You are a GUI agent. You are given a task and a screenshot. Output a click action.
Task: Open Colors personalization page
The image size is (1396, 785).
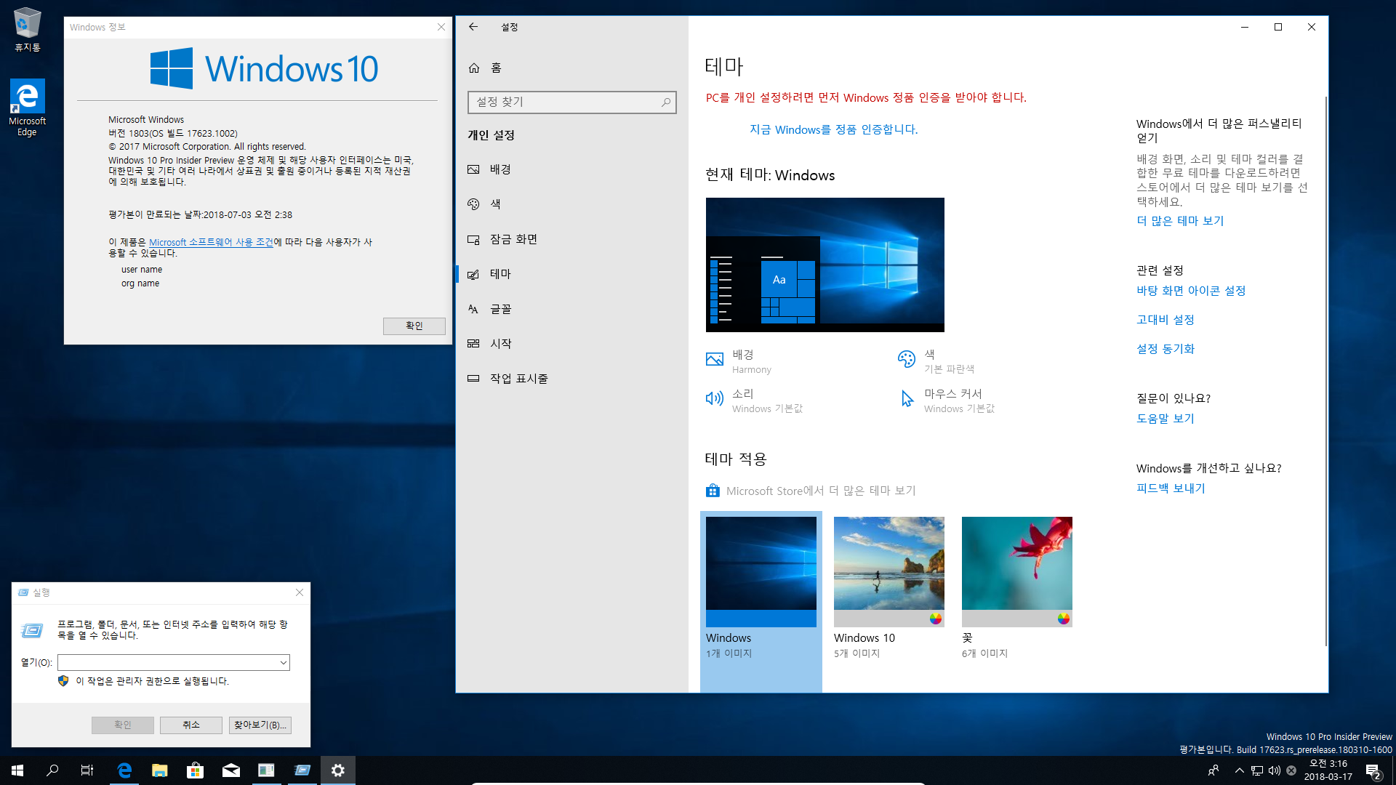pyautogui.click(x=571, y=204)
